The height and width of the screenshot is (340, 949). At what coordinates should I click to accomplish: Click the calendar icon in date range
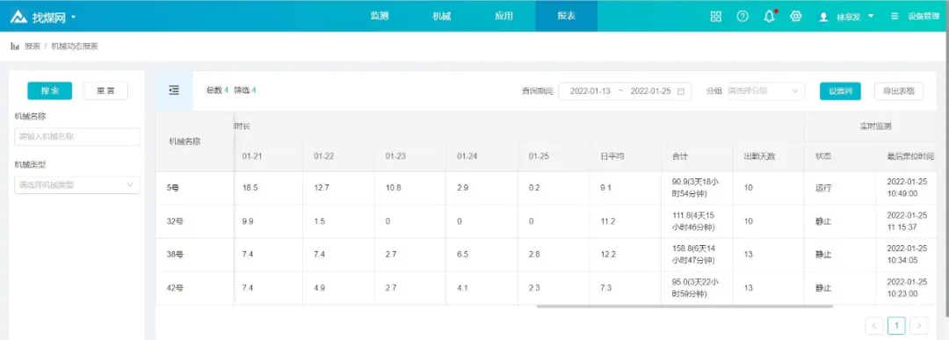pyautogui.click(x=681, y=91)
